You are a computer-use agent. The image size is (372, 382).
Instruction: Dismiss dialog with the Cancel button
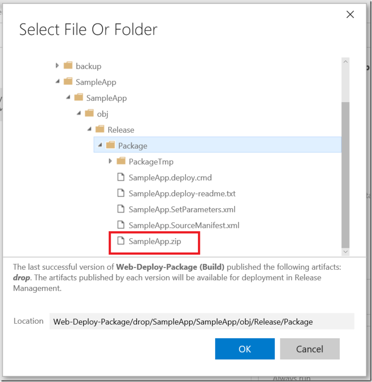click(310, 349)
